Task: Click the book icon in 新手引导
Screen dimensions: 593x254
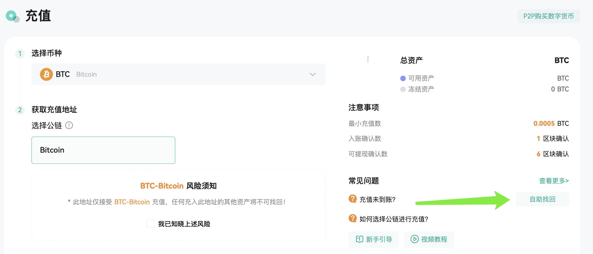Action: pyautogui.click(x=359, y=239)
